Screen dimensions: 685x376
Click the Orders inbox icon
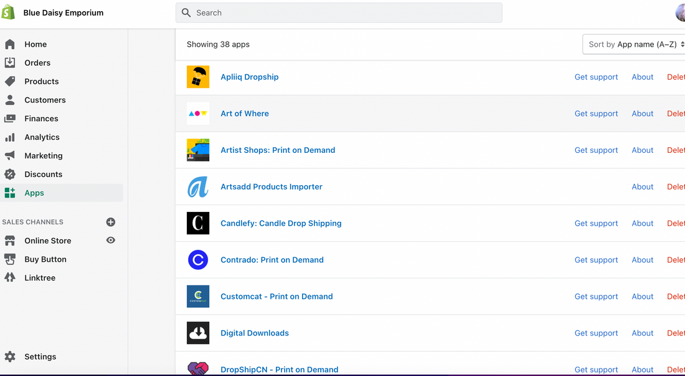pyautogui.click(x=9, y=63)
